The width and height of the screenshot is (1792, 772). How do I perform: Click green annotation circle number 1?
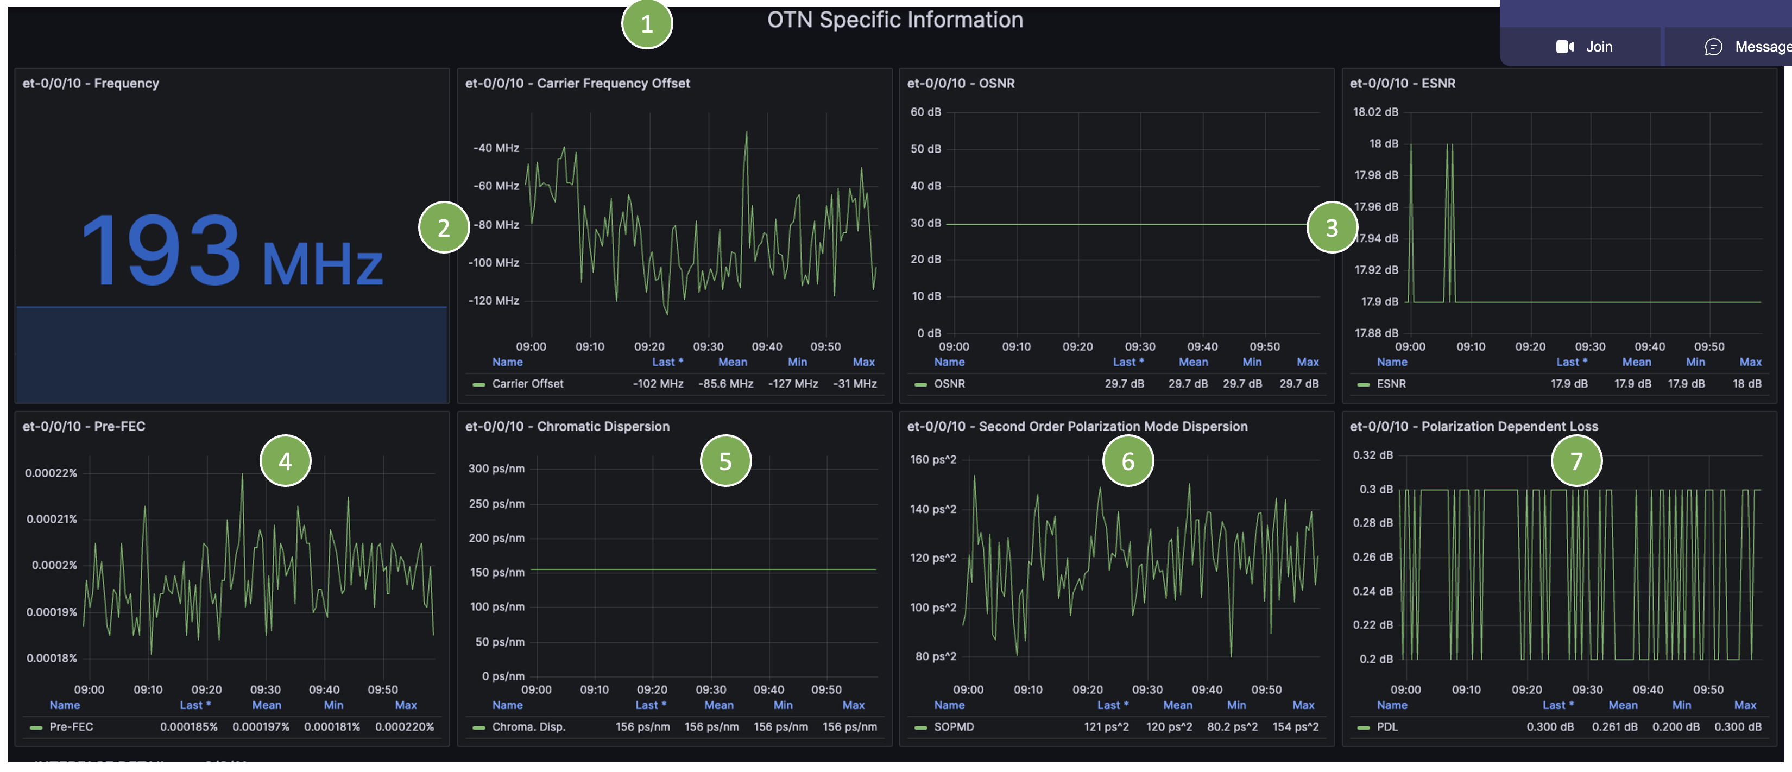pos(646,24)
